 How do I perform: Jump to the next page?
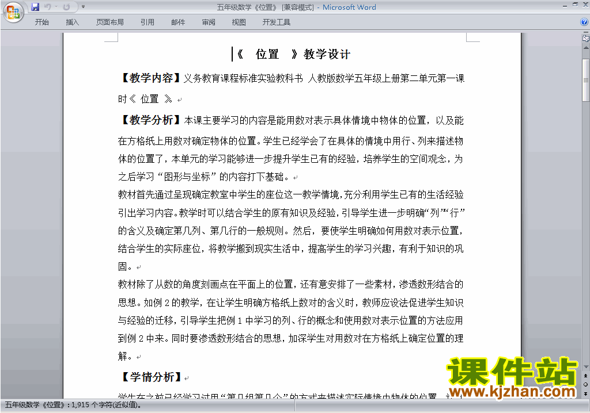[x=585, y=393]
